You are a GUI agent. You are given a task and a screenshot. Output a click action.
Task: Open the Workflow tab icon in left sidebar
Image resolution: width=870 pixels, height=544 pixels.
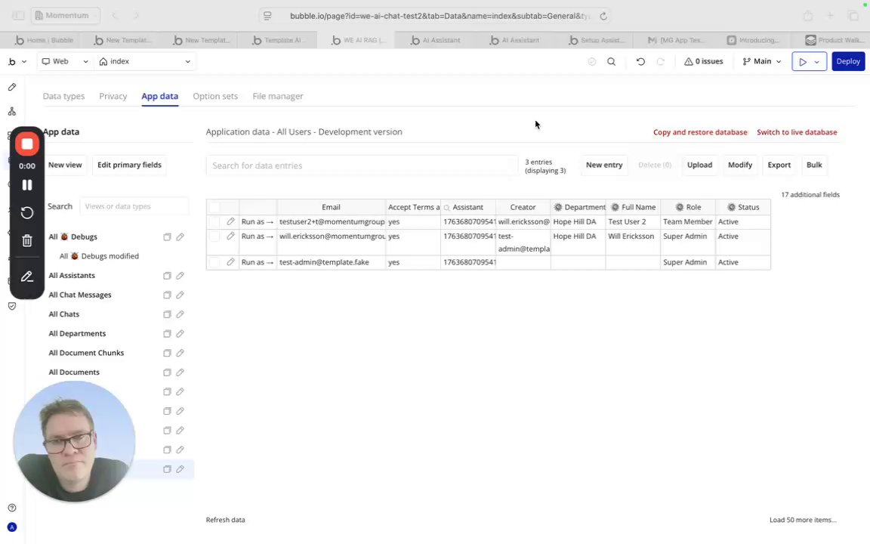[x=11, y=112]
